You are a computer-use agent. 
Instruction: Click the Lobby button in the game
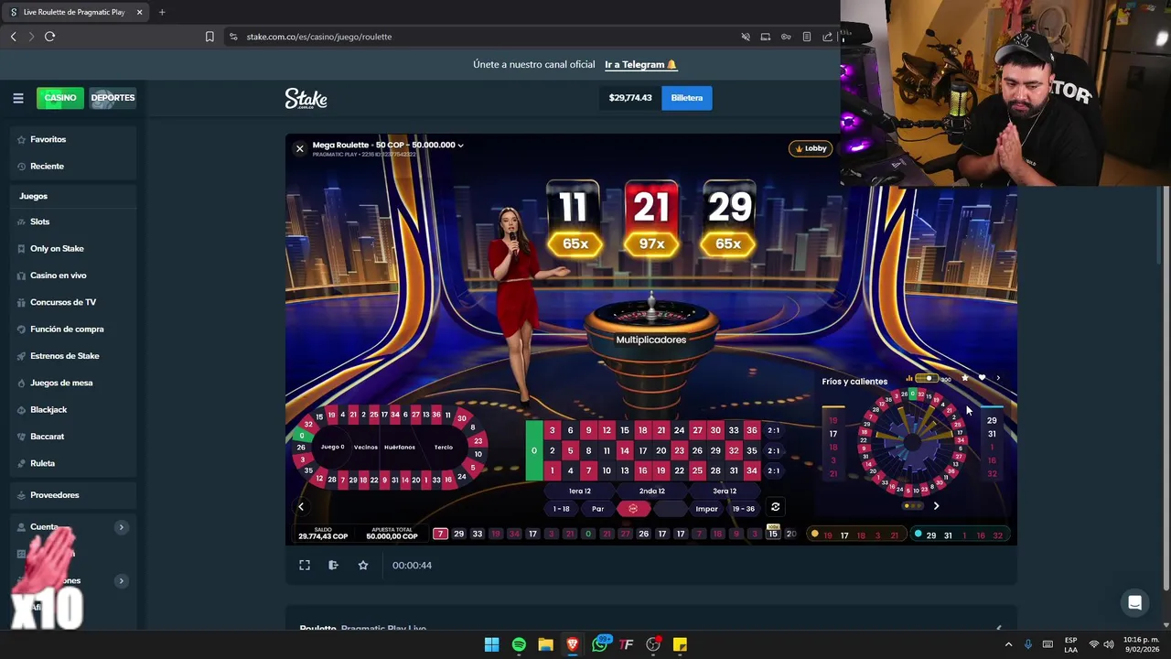click(x=811, y=148)
